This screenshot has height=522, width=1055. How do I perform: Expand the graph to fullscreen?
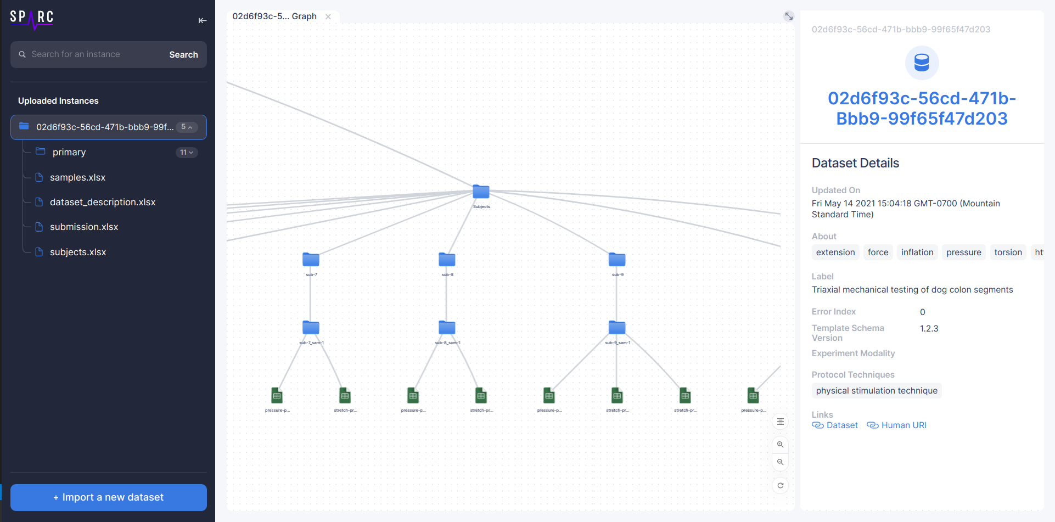tap(789, 16)
